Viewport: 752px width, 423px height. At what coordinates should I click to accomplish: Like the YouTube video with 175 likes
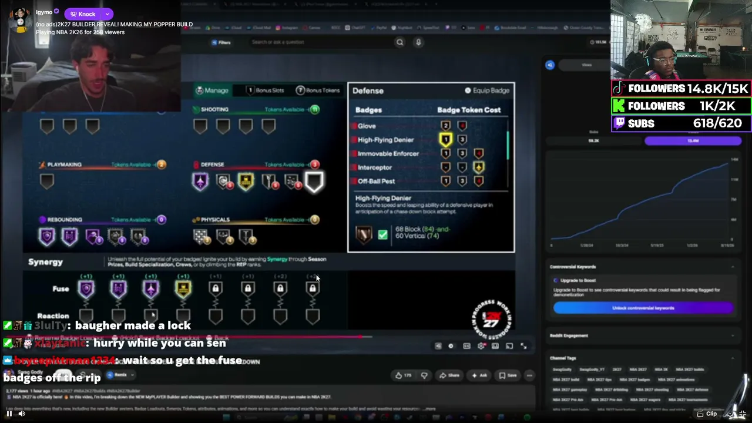402,375
